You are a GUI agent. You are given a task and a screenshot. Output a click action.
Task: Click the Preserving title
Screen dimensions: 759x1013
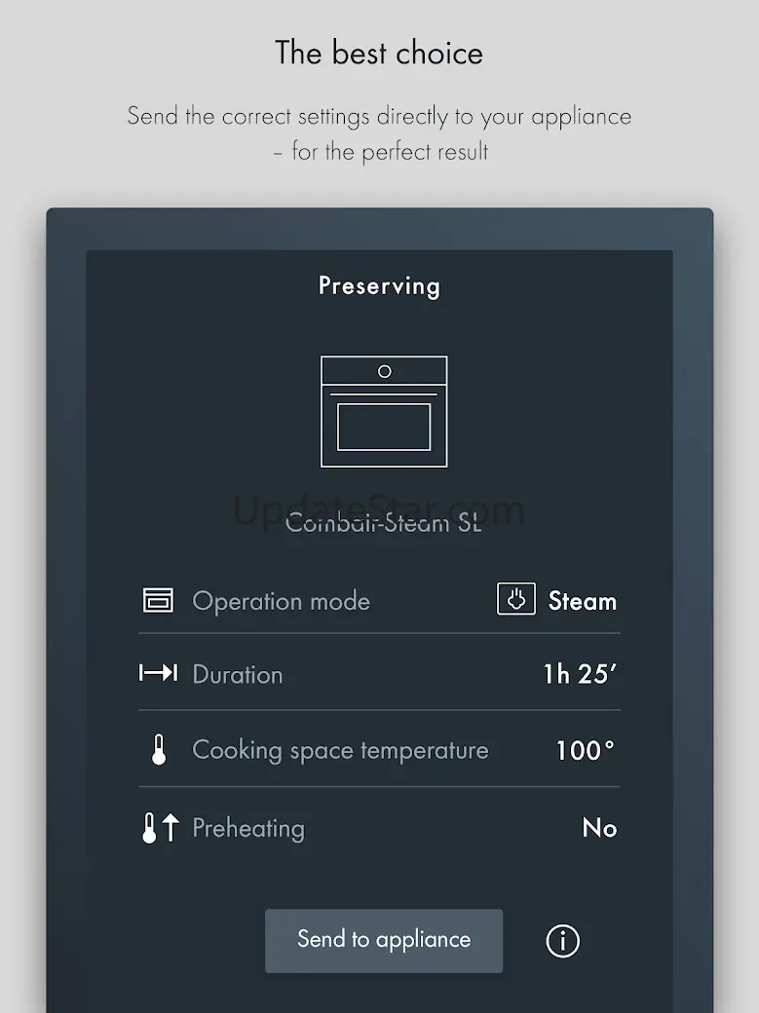(379, 285)
